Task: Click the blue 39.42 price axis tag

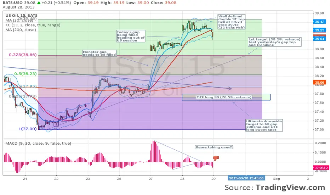Action: point(319,22)
